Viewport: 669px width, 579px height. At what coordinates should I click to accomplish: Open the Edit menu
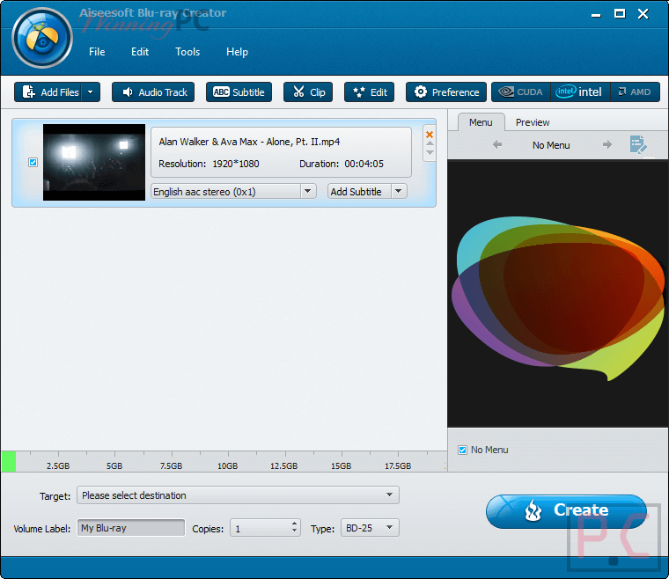click(140, 52)
